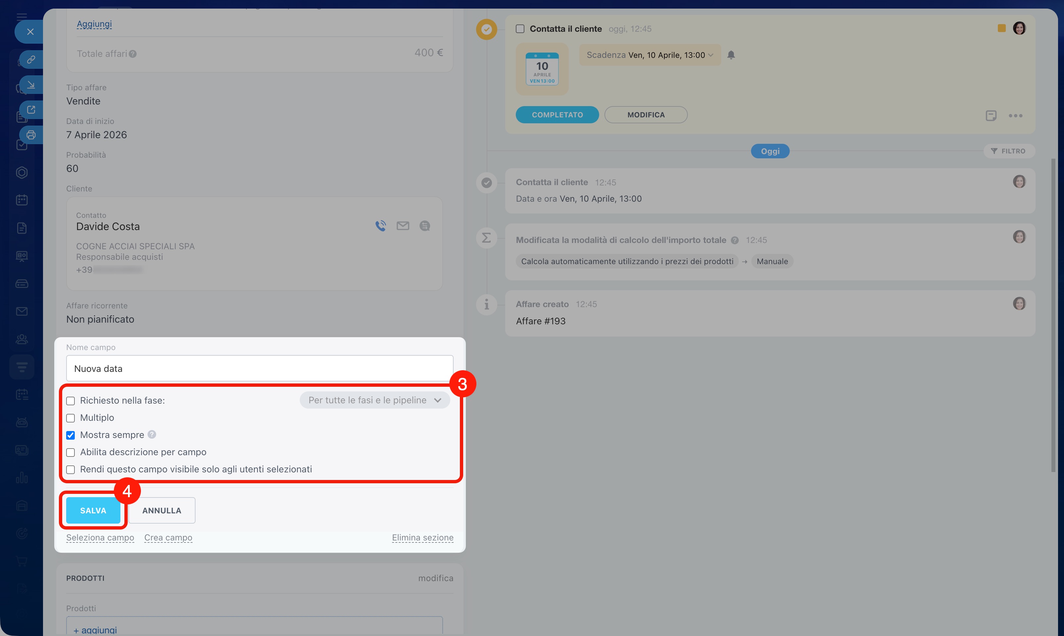Open the FILTRO timeline filter
Viewport: 1064px width, 636px height.
click(x=1009, y=151)
